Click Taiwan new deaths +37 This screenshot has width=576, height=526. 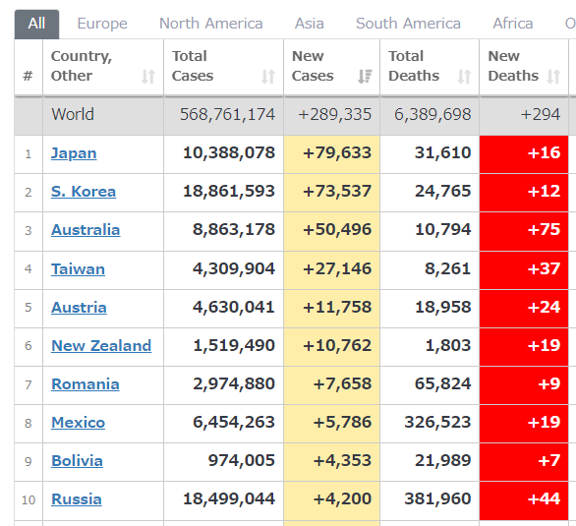(x=544, y=268)
